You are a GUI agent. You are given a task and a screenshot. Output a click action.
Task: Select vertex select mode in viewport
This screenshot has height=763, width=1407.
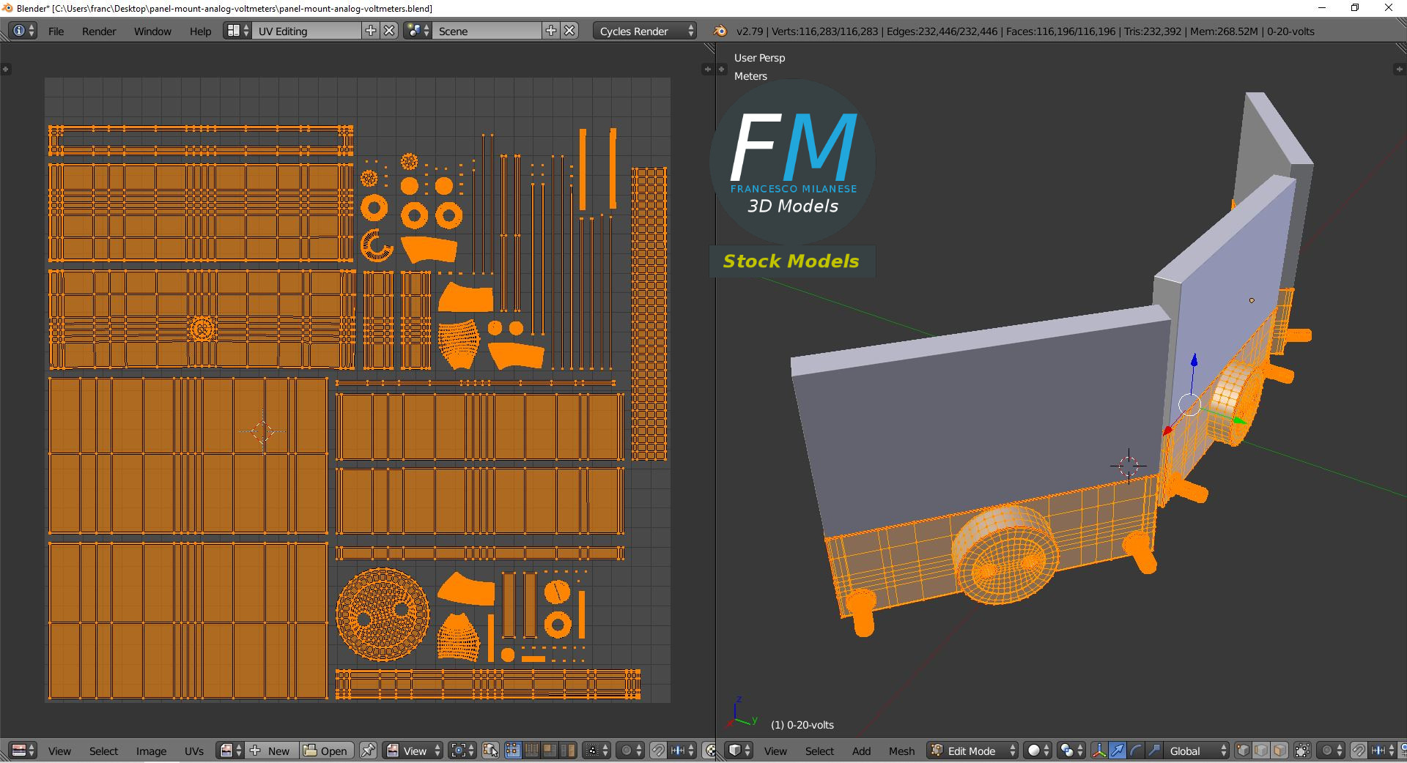coord(1244,751)
